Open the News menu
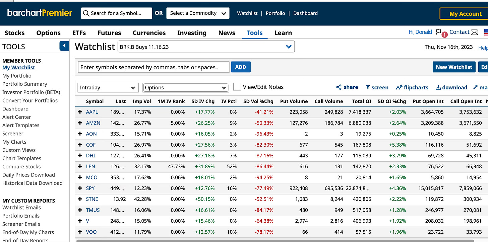Viewport: 488px width, 242px height. tap(227, 33)
